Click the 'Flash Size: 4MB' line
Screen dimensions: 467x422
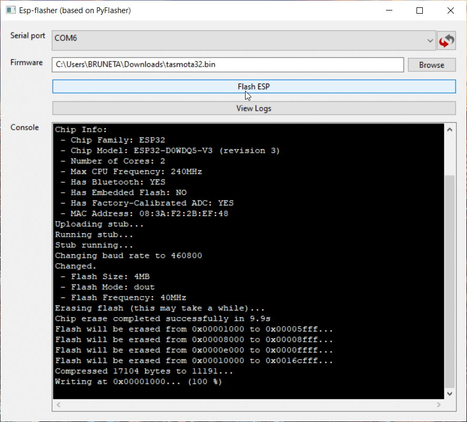click(105, 277)
